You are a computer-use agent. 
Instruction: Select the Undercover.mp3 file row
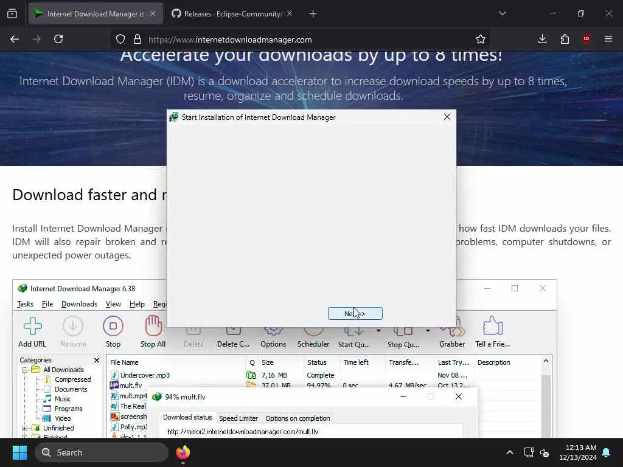[x=324, y=375]
